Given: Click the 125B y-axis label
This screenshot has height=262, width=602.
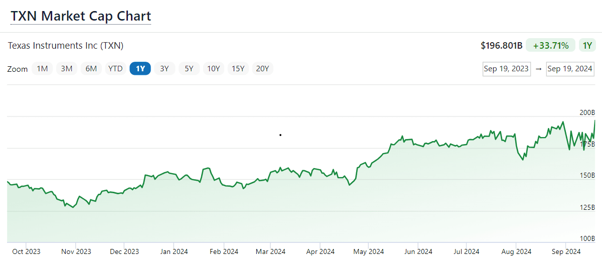Looking at the screenshot, I should (x=587, y=207).
